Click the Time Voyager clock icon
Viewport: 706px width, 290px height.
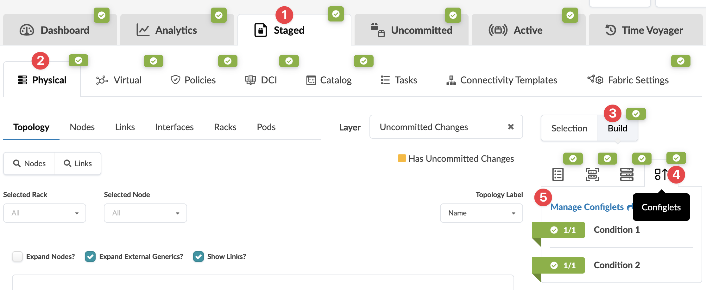point(611,30)
